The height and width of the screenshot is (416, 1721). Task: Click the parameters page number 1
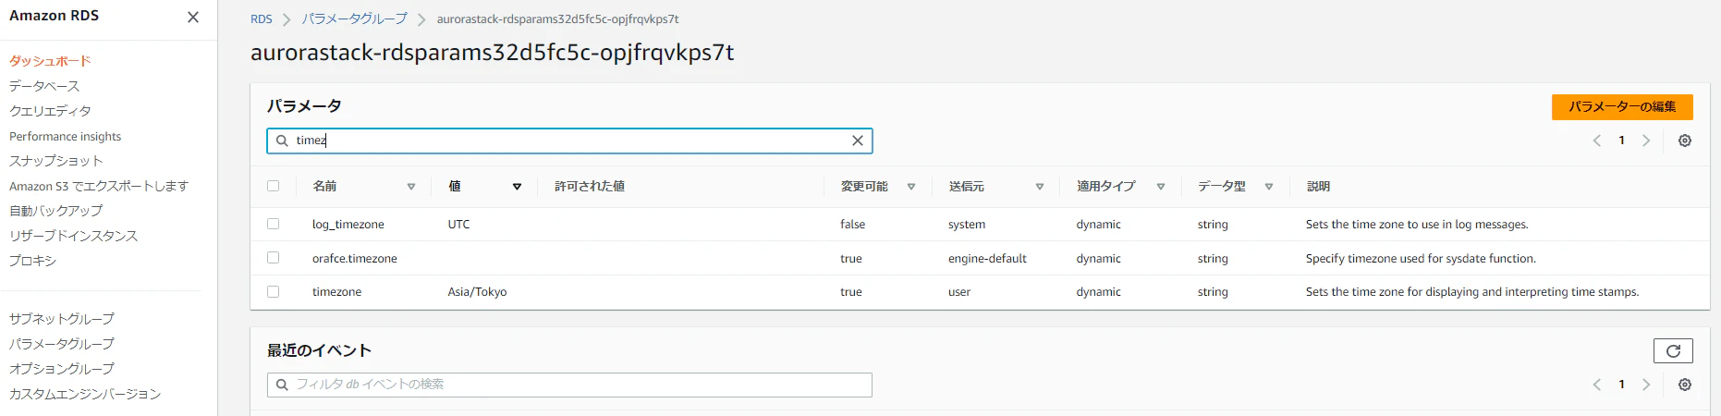point(1621,141)
